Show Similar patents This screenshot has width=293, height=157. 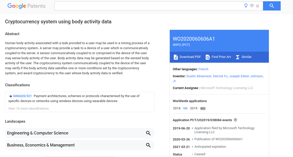tap(244, 57)
